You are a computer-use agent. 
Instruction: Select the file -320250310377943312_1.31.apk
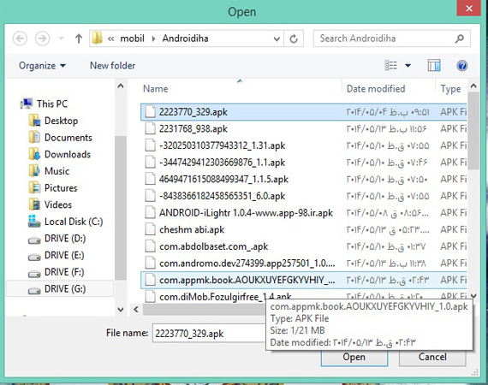(x=304, y=145)
